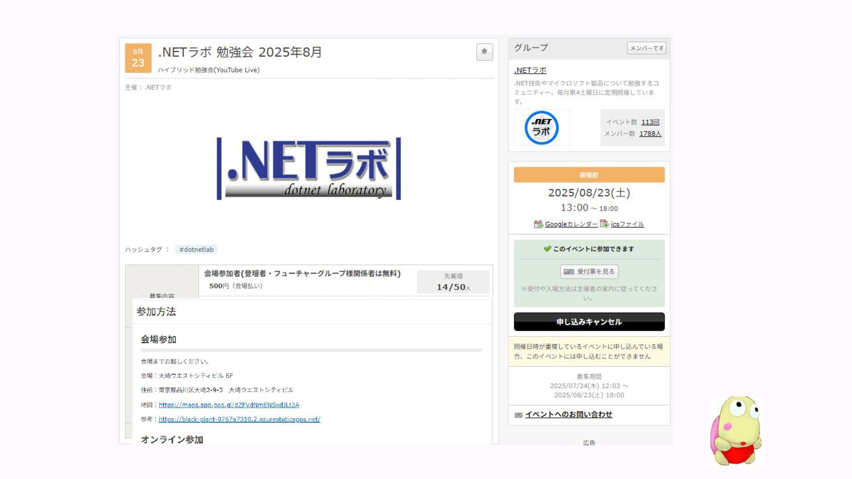Viewport: 852px width, 479px height.
Task: Click the オンライン参加 heading
Action: tap(172, 440)
